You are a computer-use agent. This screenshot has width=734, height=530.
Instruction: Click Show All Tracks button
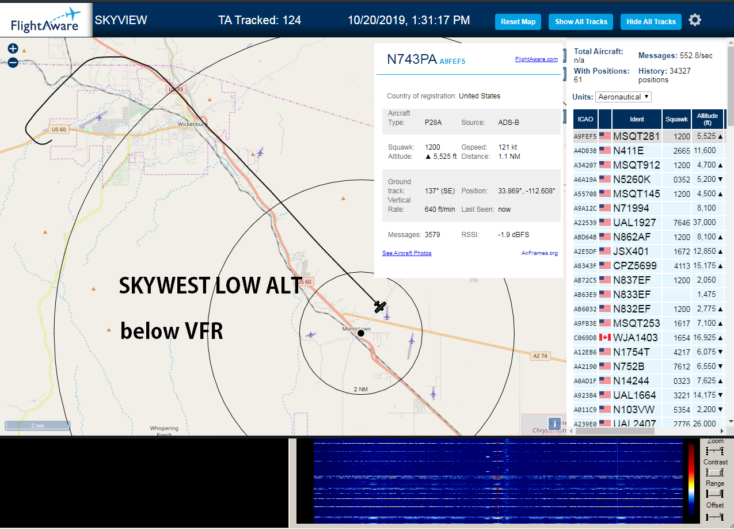[x=581, y=22]
